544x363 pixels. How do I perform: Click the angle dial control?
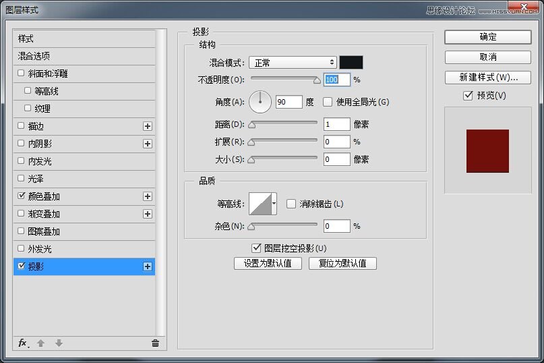coord(260,102)
